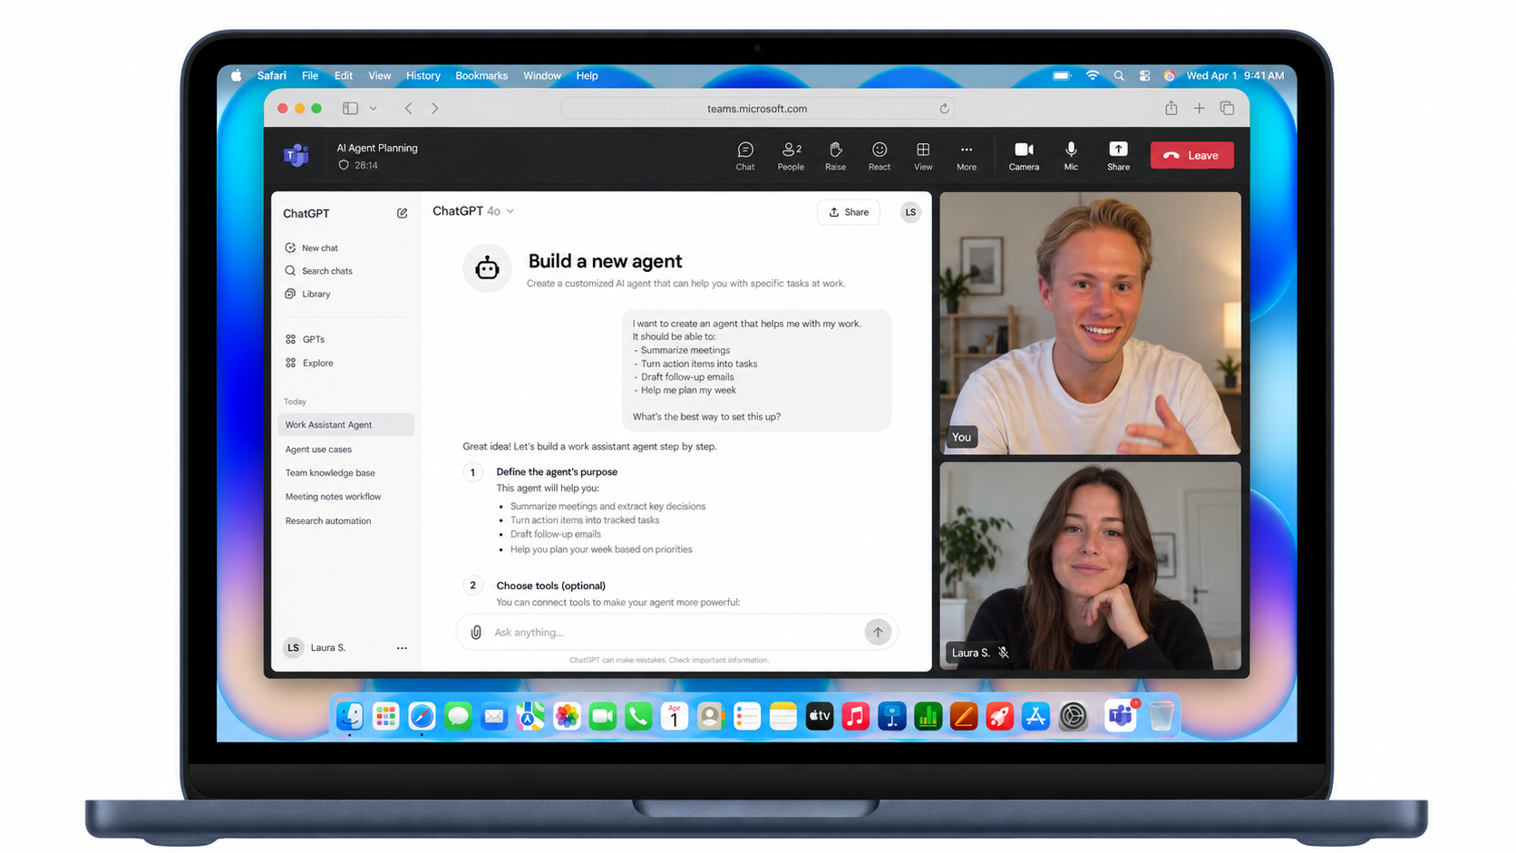Viewport: 1516px width, 853px height.
Task: Open the Apple menu
Action: coord(237,76)
